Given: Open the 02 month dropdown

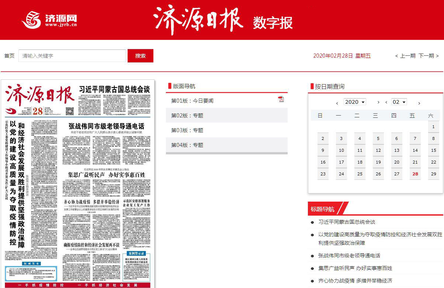Looking at the screenshot, I should (x=399, y=102).
